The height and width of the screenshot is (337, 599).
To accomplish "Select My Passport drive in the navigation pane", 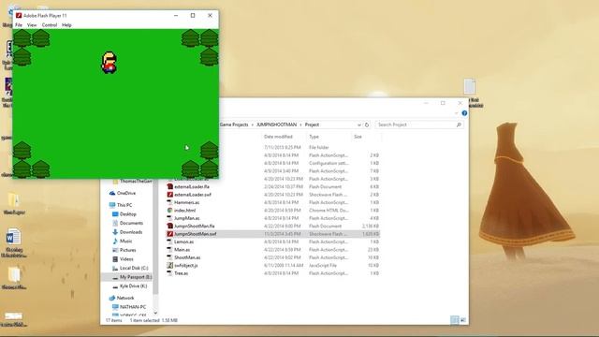I will coord(136,277).
